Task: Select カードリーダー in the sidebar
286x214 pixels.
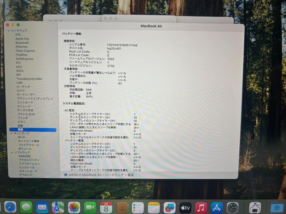Action: [x=26, y=94]
